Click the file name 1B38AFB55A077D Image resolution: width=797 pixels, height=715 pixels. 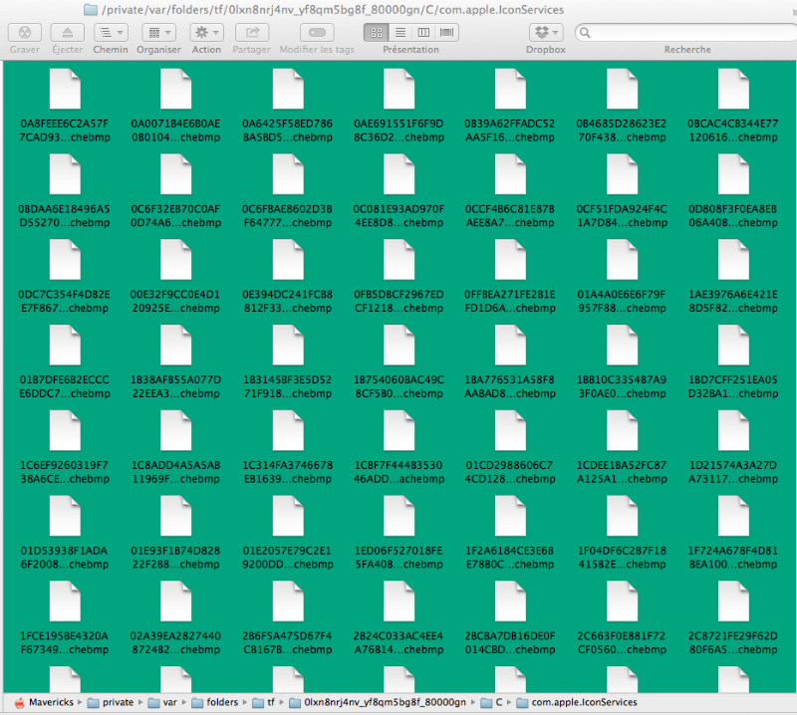point(176,386)
